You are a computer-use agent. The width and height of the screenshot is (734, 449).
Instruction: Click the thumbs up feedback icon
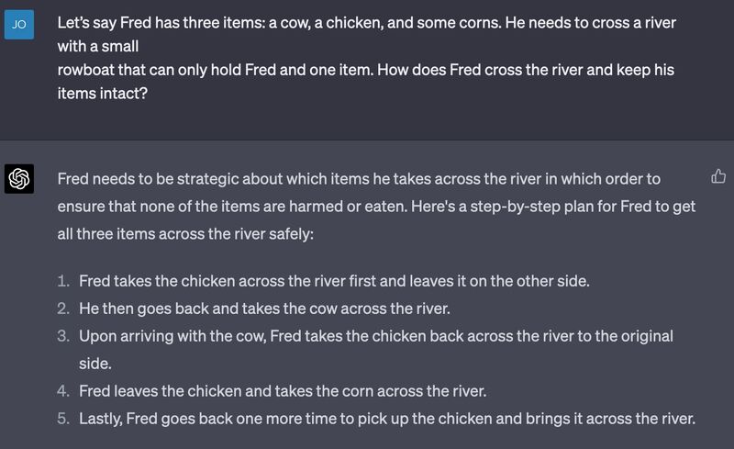pyautogui.click(x=718, y=176)
